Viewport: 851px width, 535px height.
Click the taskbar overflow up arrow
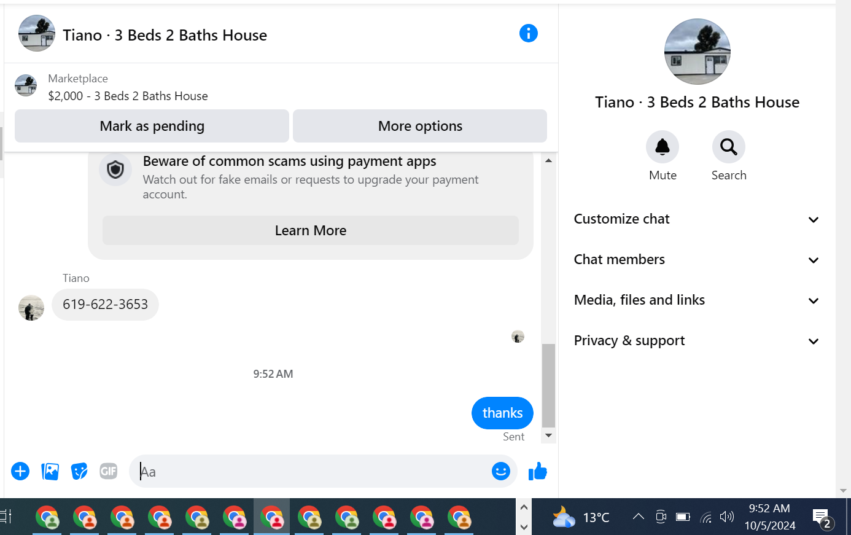click(524, 507)
